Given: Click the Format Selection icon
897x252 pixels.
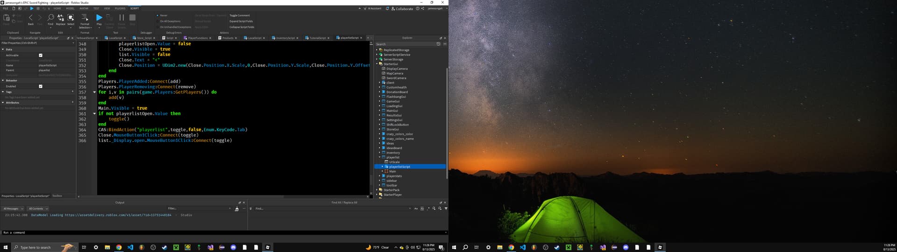Looking at the screenshot, I should tap(85, 18).
